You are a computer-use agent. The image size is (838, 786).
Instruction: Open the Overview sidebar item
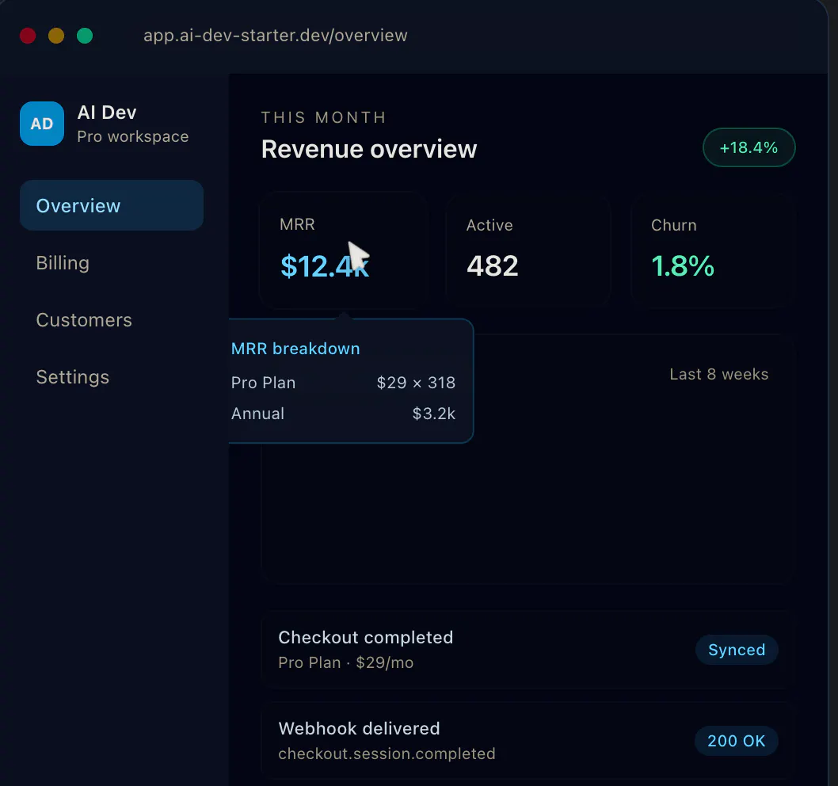pyautogui.click(x=111, y=205)
